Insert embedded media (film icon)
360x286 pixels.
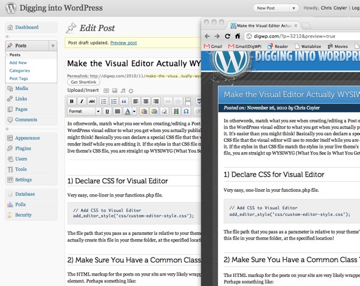pyautogui.click(x=176, y=111)
